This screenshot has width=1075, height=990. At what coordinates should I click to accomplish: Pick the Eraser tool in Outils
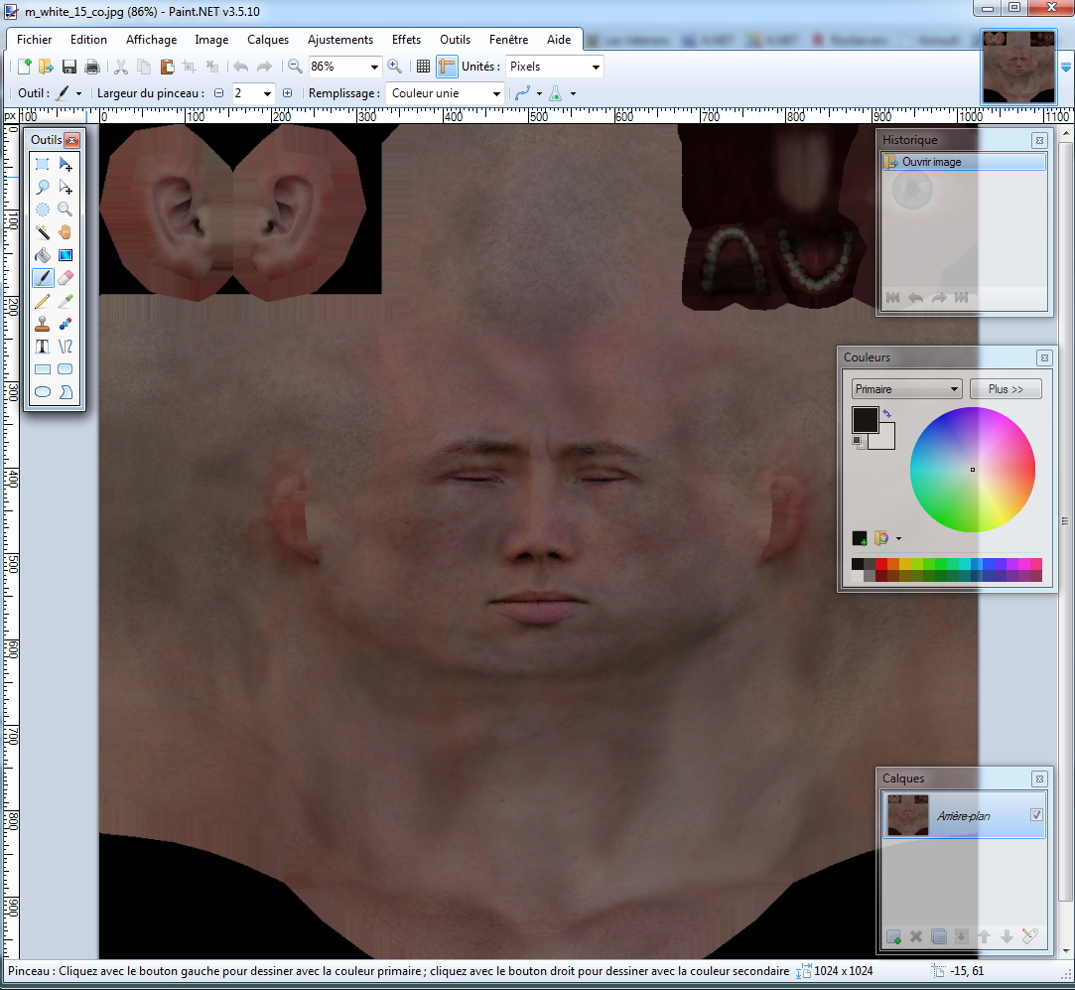coord(66,278)
